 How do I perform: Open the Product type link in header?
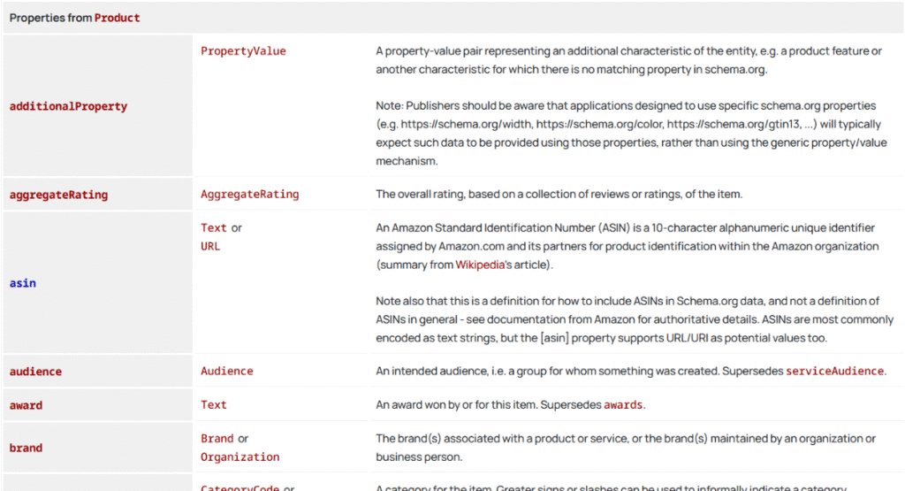117,18
